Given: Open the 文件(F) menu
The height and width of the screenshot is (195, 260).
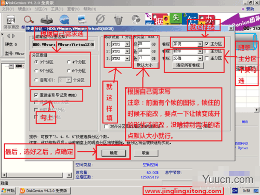Looking at the screenshot, I should 8,9.
